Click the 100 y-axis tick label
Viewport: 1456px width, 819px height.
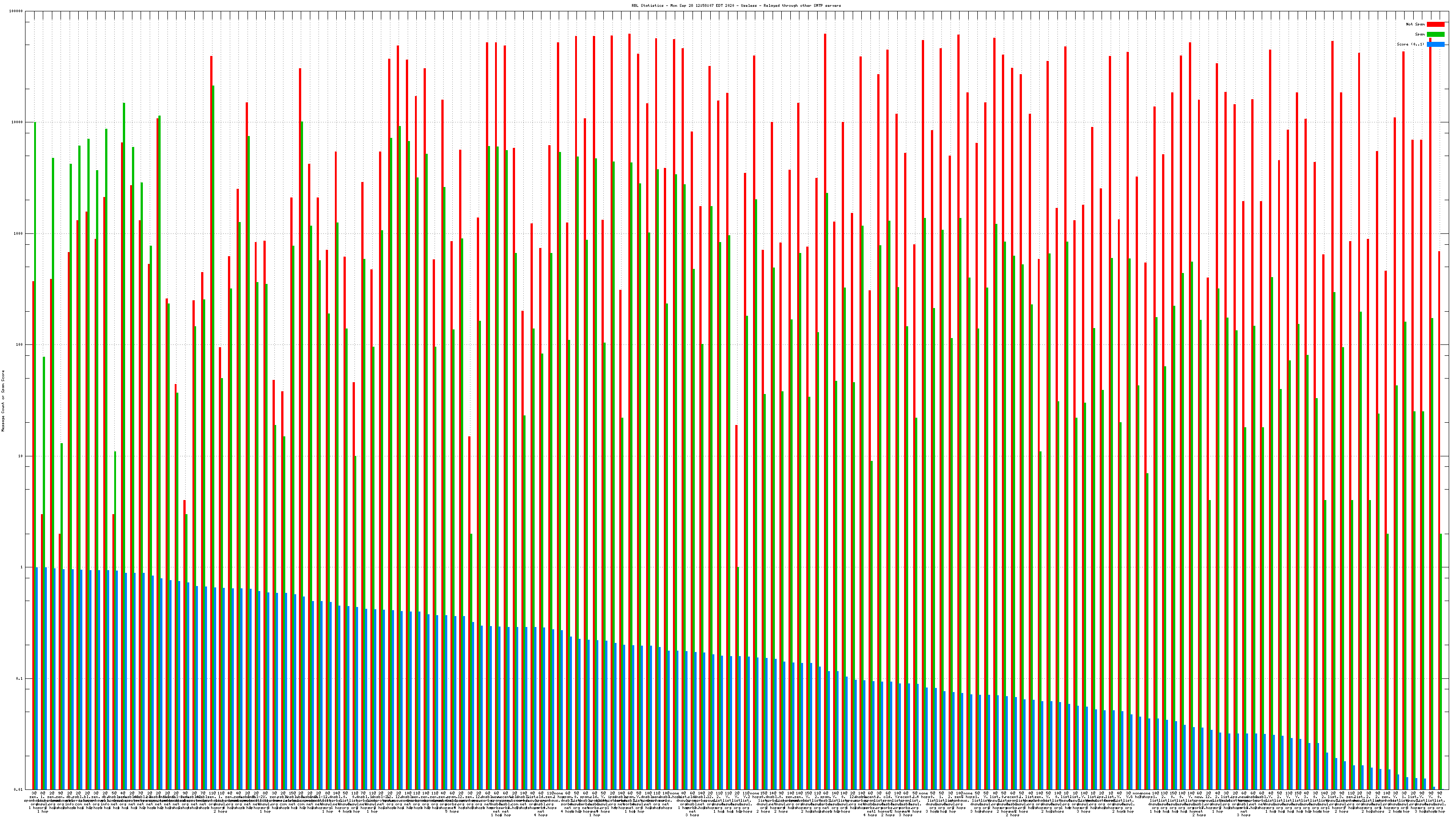[20, 345]
